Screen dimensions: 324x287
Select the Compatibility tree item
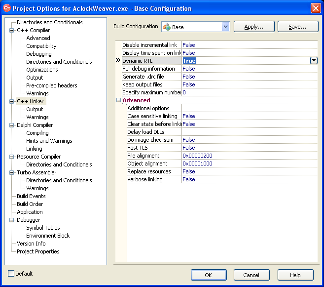click(41, 46)
